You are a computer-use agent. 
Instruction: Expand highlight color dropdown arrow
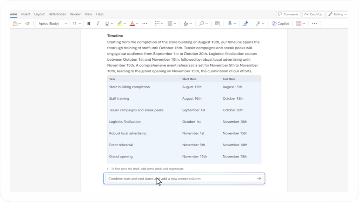pyautogui.click(x=124, y=23)
